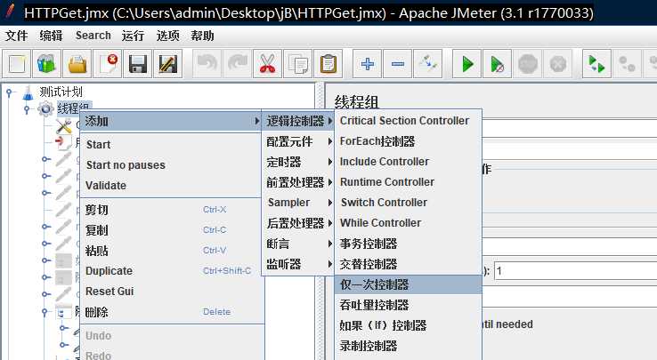Image resolution: width=657 pixels, height=360 pixels.
Task: Click the Remote start all icon
Action: pos(596,64)
